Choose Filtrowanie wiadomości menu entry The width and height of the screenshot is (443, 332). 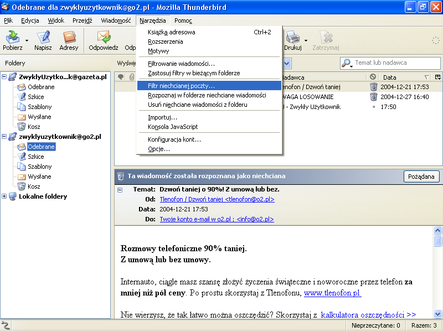pos(209,64)
